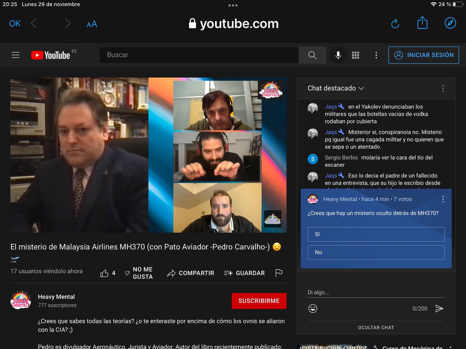Report the video with the flag icon
The width and height of the screenshot is (466, 349).
(x=279, y=273)
